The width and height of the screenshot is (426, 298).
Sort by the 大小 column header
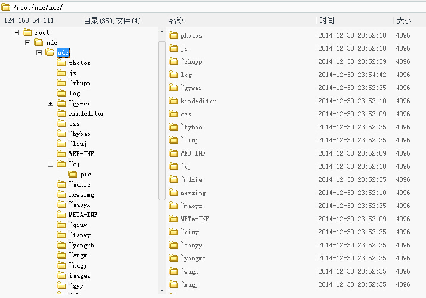click(x=404, y=20)
